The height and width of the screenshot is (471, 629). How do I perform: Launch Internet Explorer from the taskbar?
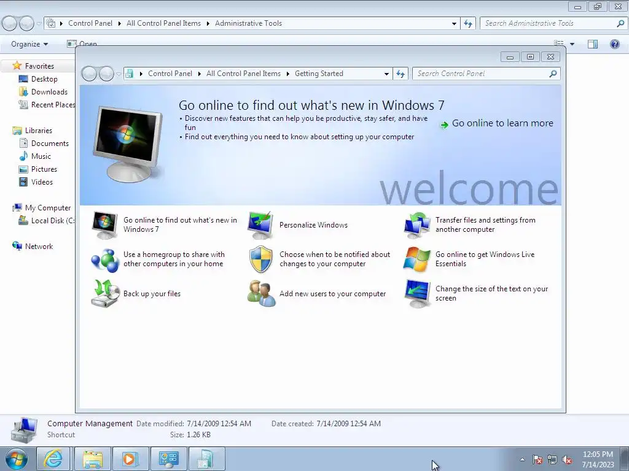[54, 459]
